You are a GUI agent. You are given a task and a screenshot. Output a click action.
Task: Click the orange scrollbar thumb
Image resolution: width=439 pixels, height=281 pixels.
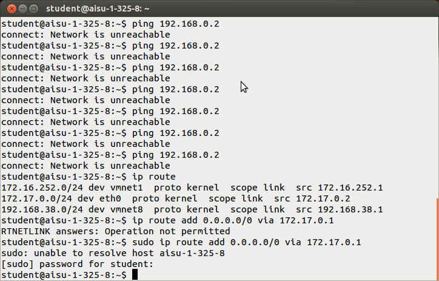438,239
